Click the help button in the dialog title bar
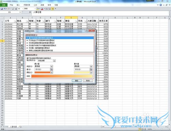The height and width of the screenshot is (131, 171). click(87, 31)
